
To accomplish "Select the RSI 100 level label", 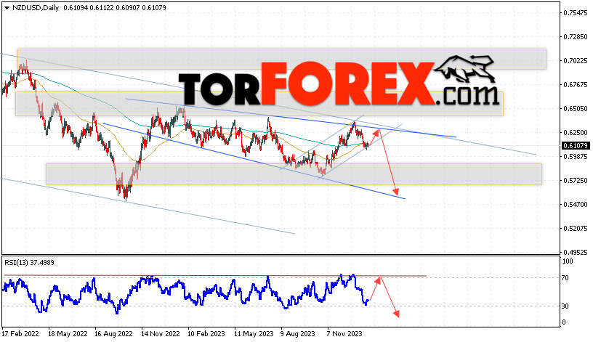I will pos(568,261).
